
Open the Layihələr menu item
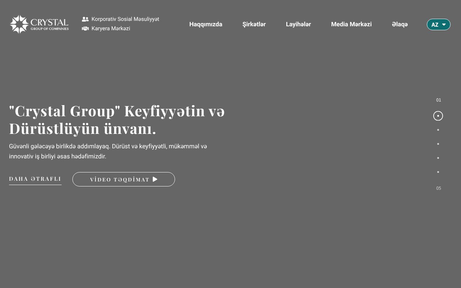click(x=298, y=24)
